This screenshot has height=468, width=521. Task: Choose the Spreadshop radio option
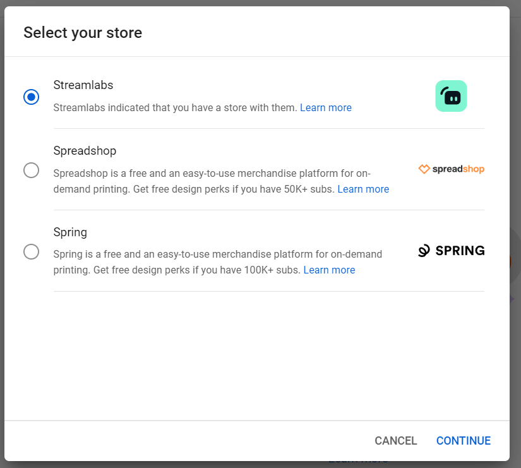(x=31, y=170)
